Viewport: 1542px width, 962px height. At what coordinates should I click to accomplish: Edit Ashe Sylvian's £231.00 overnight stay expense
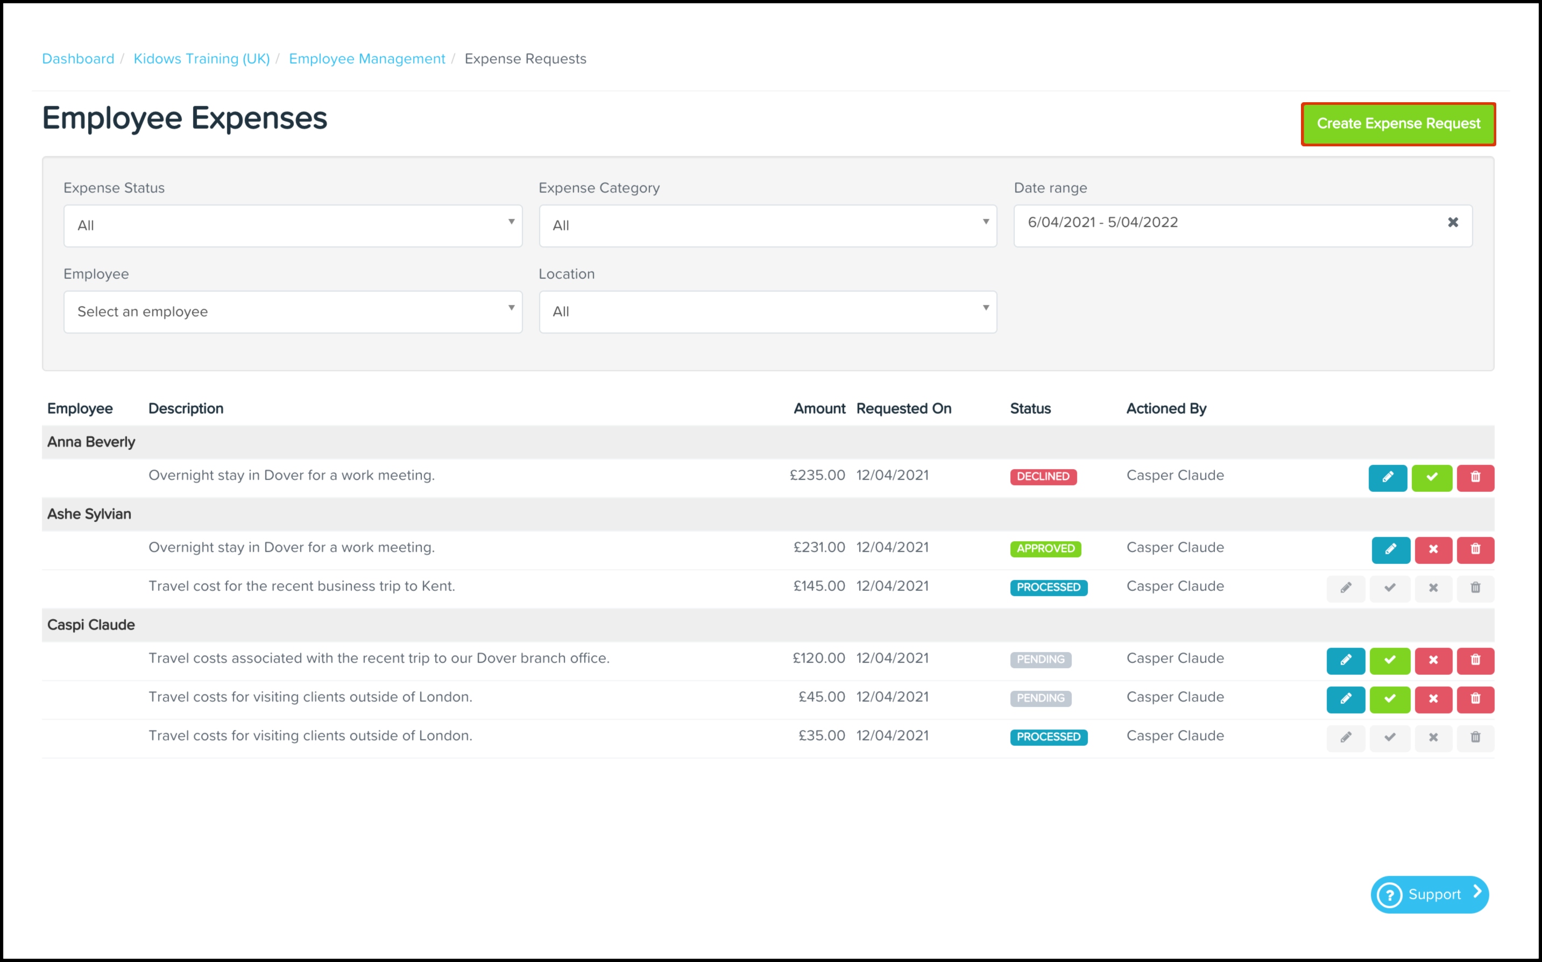1390,550
